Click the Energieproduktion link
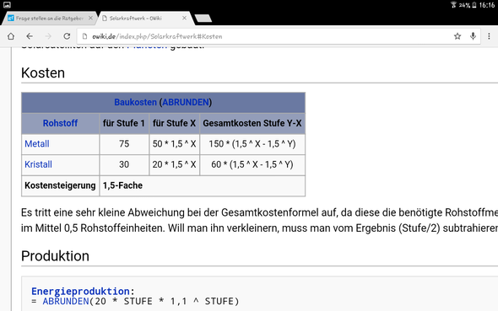The image size is (498, 311). [80, 291]
